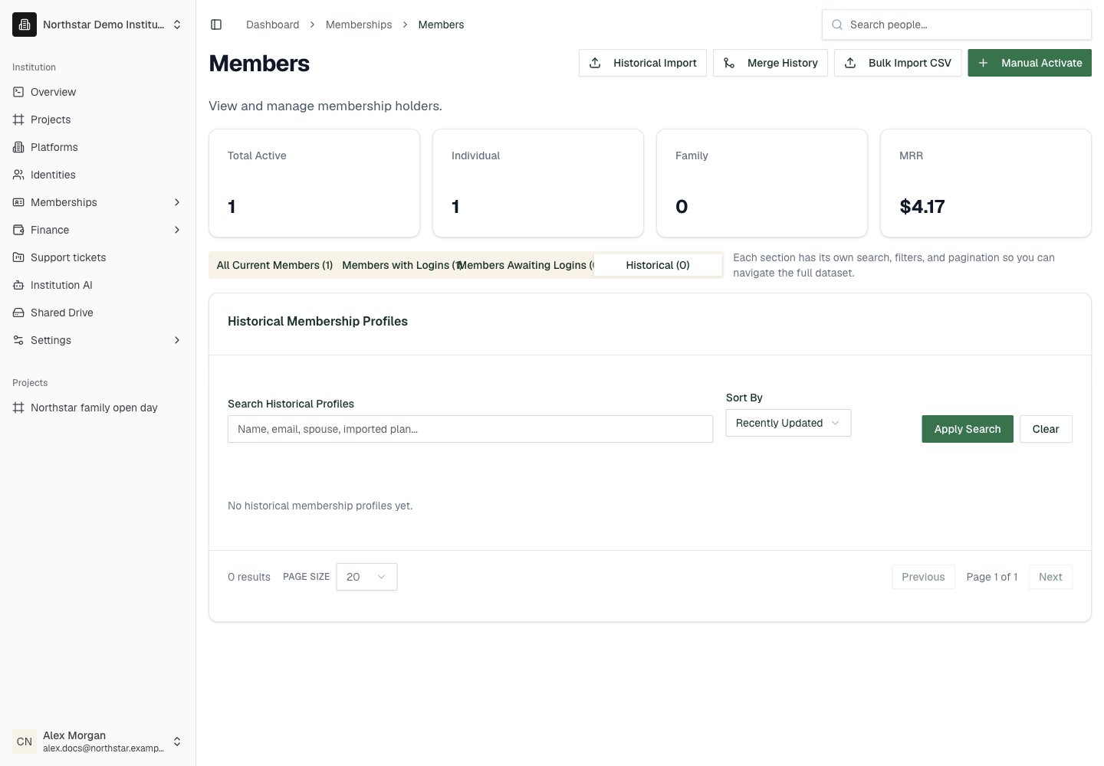Click the Previous page button
The image size is (1104, 766).
coord(923,577)
